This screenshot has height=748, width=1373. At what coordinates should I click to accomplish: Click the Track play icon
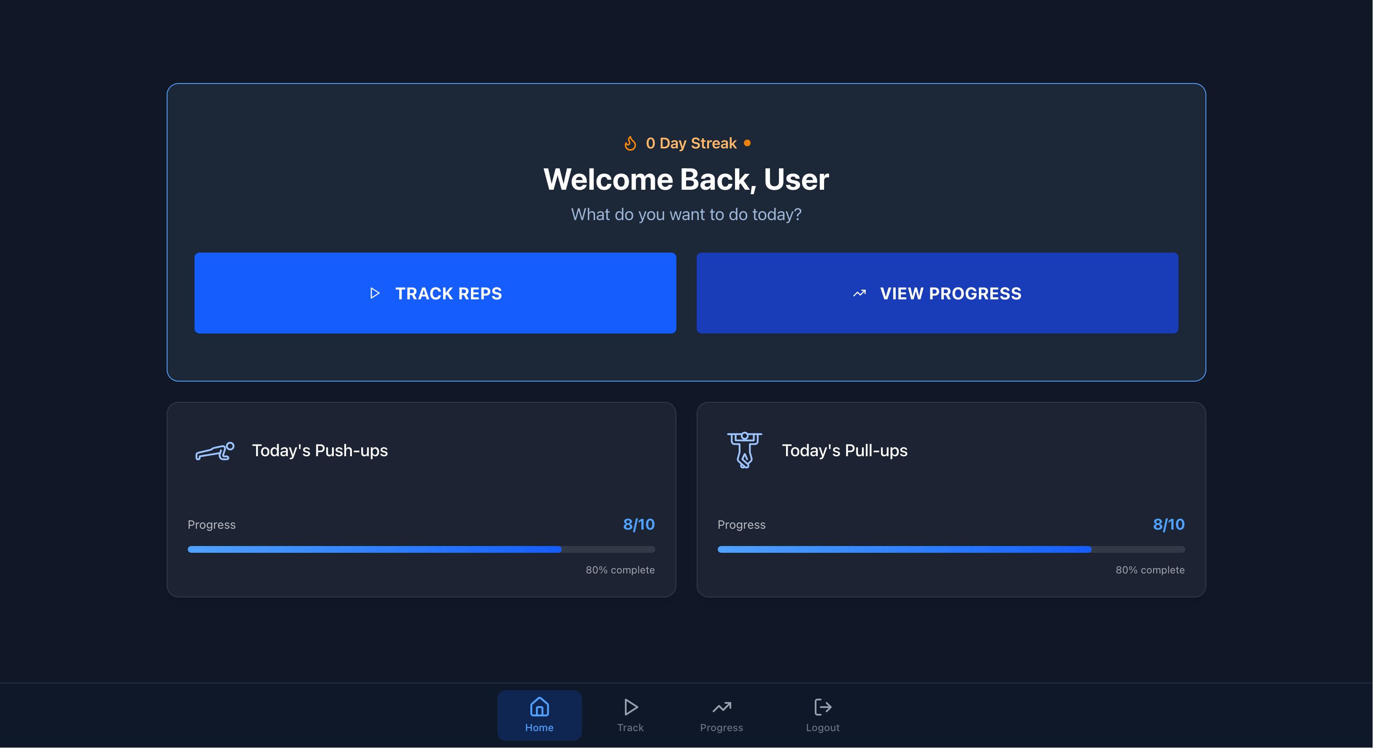(630, 707)
